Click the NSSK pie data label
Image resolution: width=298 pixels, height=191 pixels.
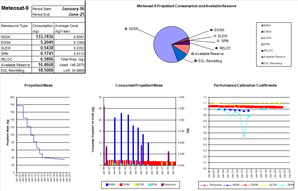(x=132, y=29)
